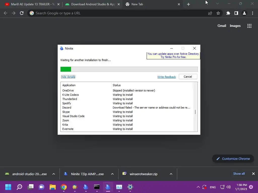The width and height of the screenshot is (258, 193).
Task: Close the Mari0 AE YouTube tab
Action: click(58, 4)
